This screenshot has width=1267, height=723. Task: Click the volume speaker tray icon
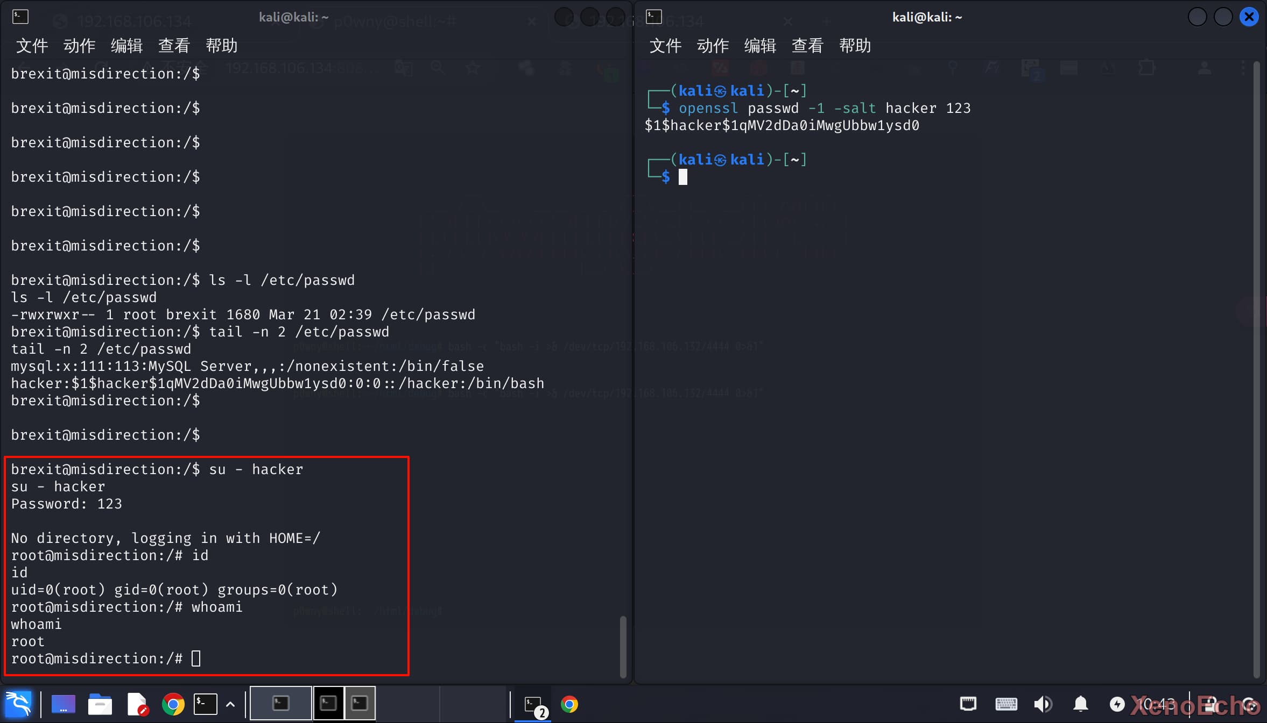point(1043,704)
